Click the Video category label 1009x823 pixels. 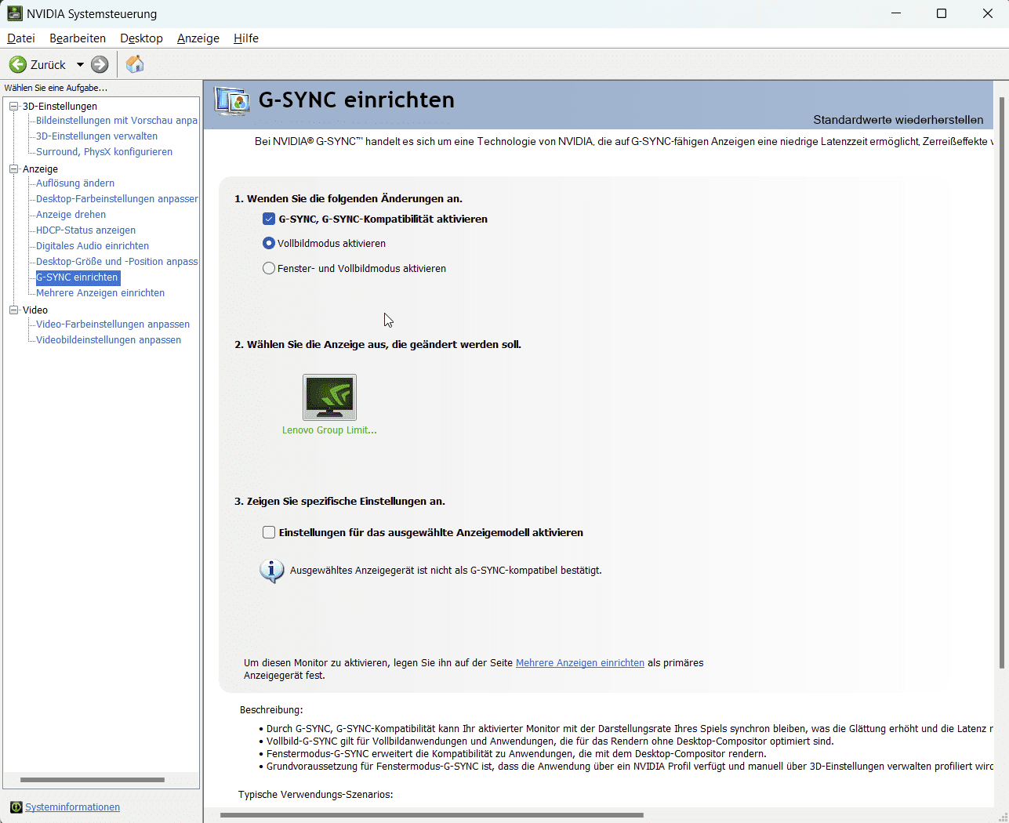(x=35, y=310)
